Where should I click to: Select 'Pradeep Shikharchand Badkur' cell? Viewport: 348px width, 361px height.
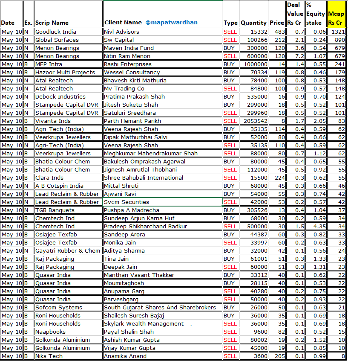(x=163, y=226)
